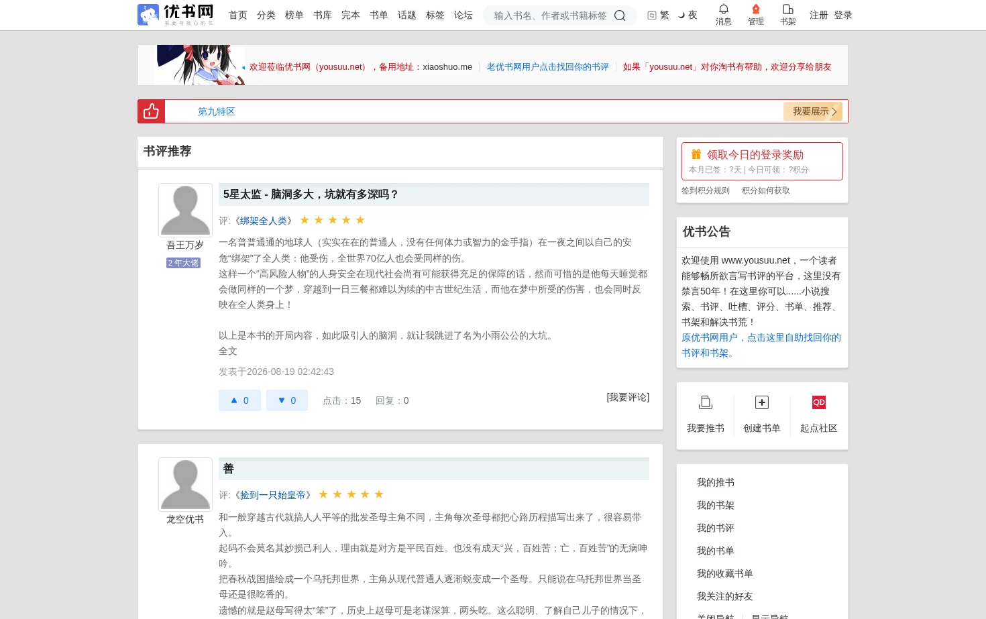Click the gift icon for login reward
This screenshot has width=986, height=619.
pyautogui.click(x=696, y=154)
